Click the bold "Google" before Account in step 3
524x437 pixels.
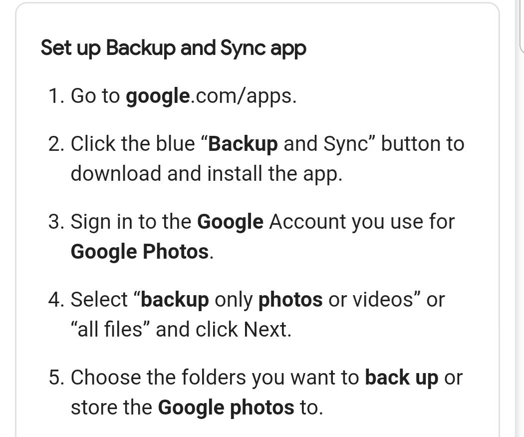pyautogui.click(x=230, y=222)
